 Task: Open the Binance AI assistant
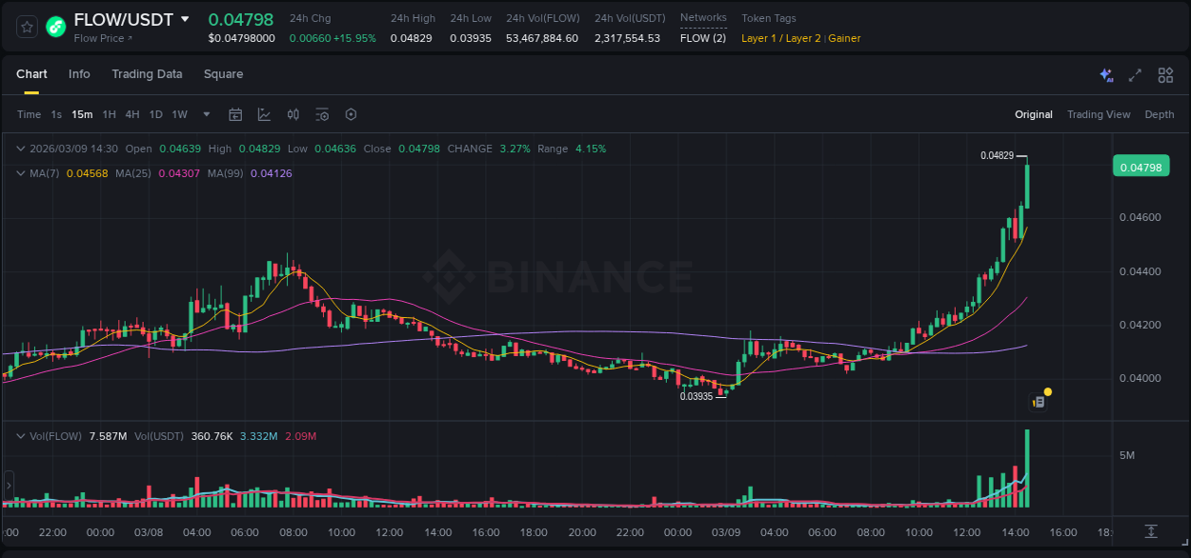(x=1104, y=74)
